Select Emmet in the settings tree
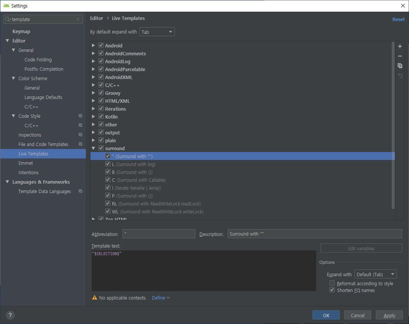This screenshot has height=324, width=409. click(x=26, y=163)
